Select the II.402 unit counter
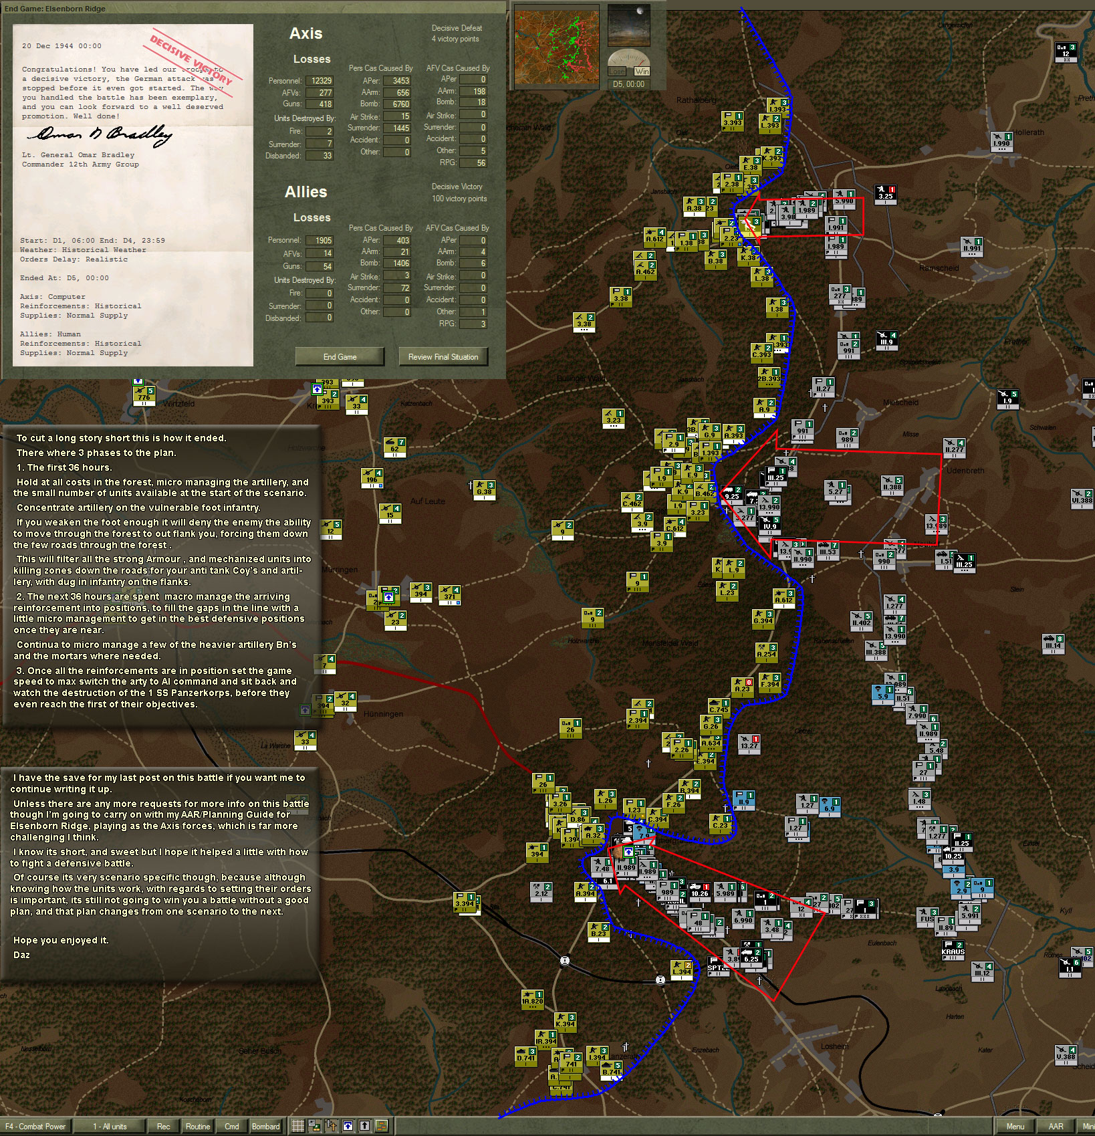The height and width of the screenshot is (1136, 1095). (861, 622)
